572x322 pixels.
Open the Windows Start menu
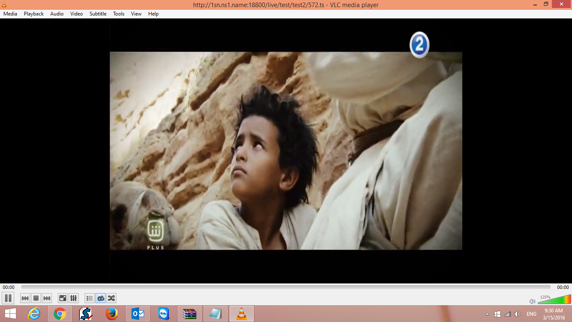coord(10,314)
